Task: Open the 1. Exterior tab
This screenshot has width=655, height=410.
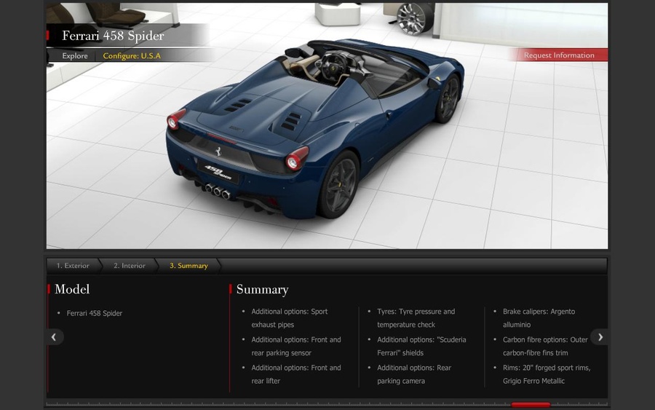Action: (x=73, y=266)
